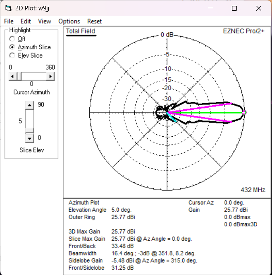The height and width of the screenshot is (275, 272).
Task: Click right arrow of Cursor Azimuth scrollbar
Action: point(50,76)
